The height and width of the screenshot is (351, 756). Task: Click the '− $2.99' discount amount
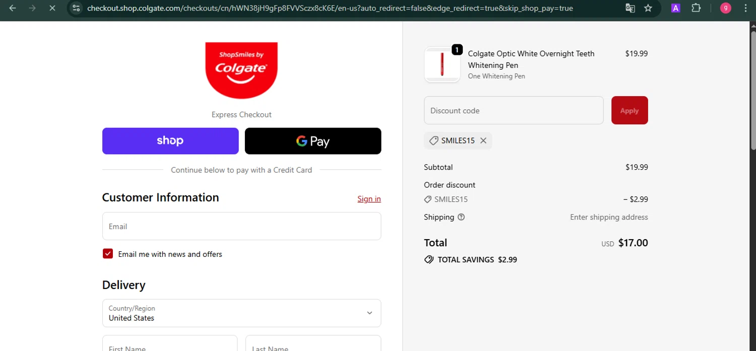click(x=636, y=199)
